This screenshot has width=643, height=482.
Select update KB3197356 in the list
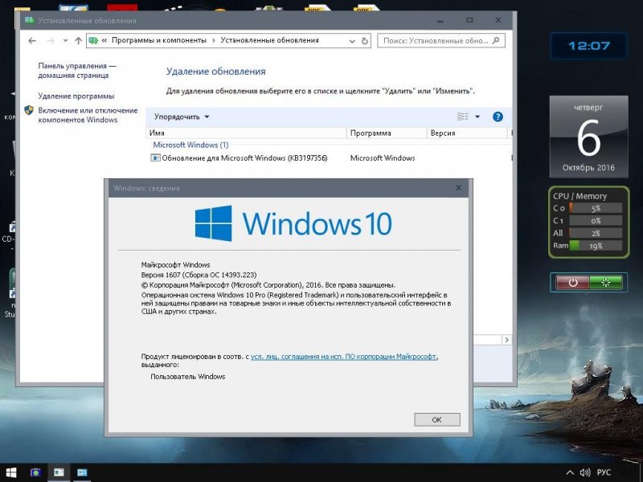point(244,157)
